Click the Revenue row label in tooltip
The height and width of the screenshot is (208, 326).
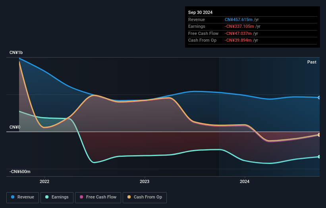[x=197, y=19]
